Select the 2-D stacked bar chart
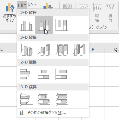 (x=44, y=75)
